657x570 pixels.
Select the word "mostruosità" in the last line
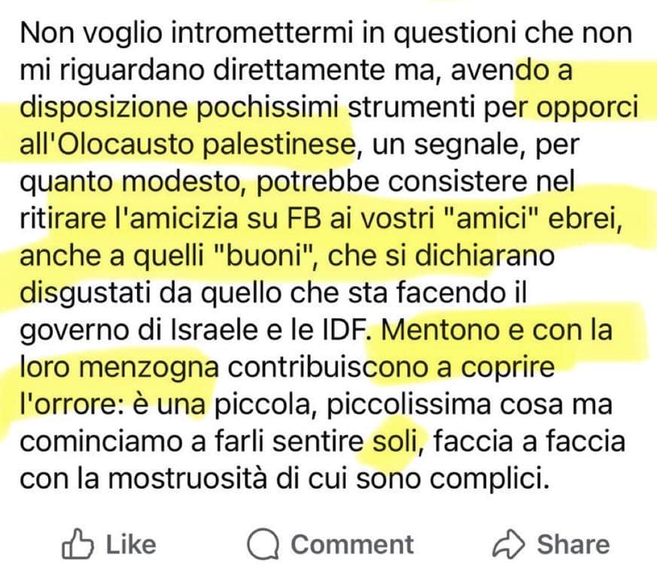[x=187, y=478]
